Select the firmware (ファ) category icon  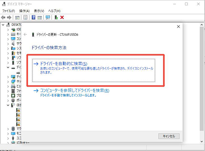[13, 91]
